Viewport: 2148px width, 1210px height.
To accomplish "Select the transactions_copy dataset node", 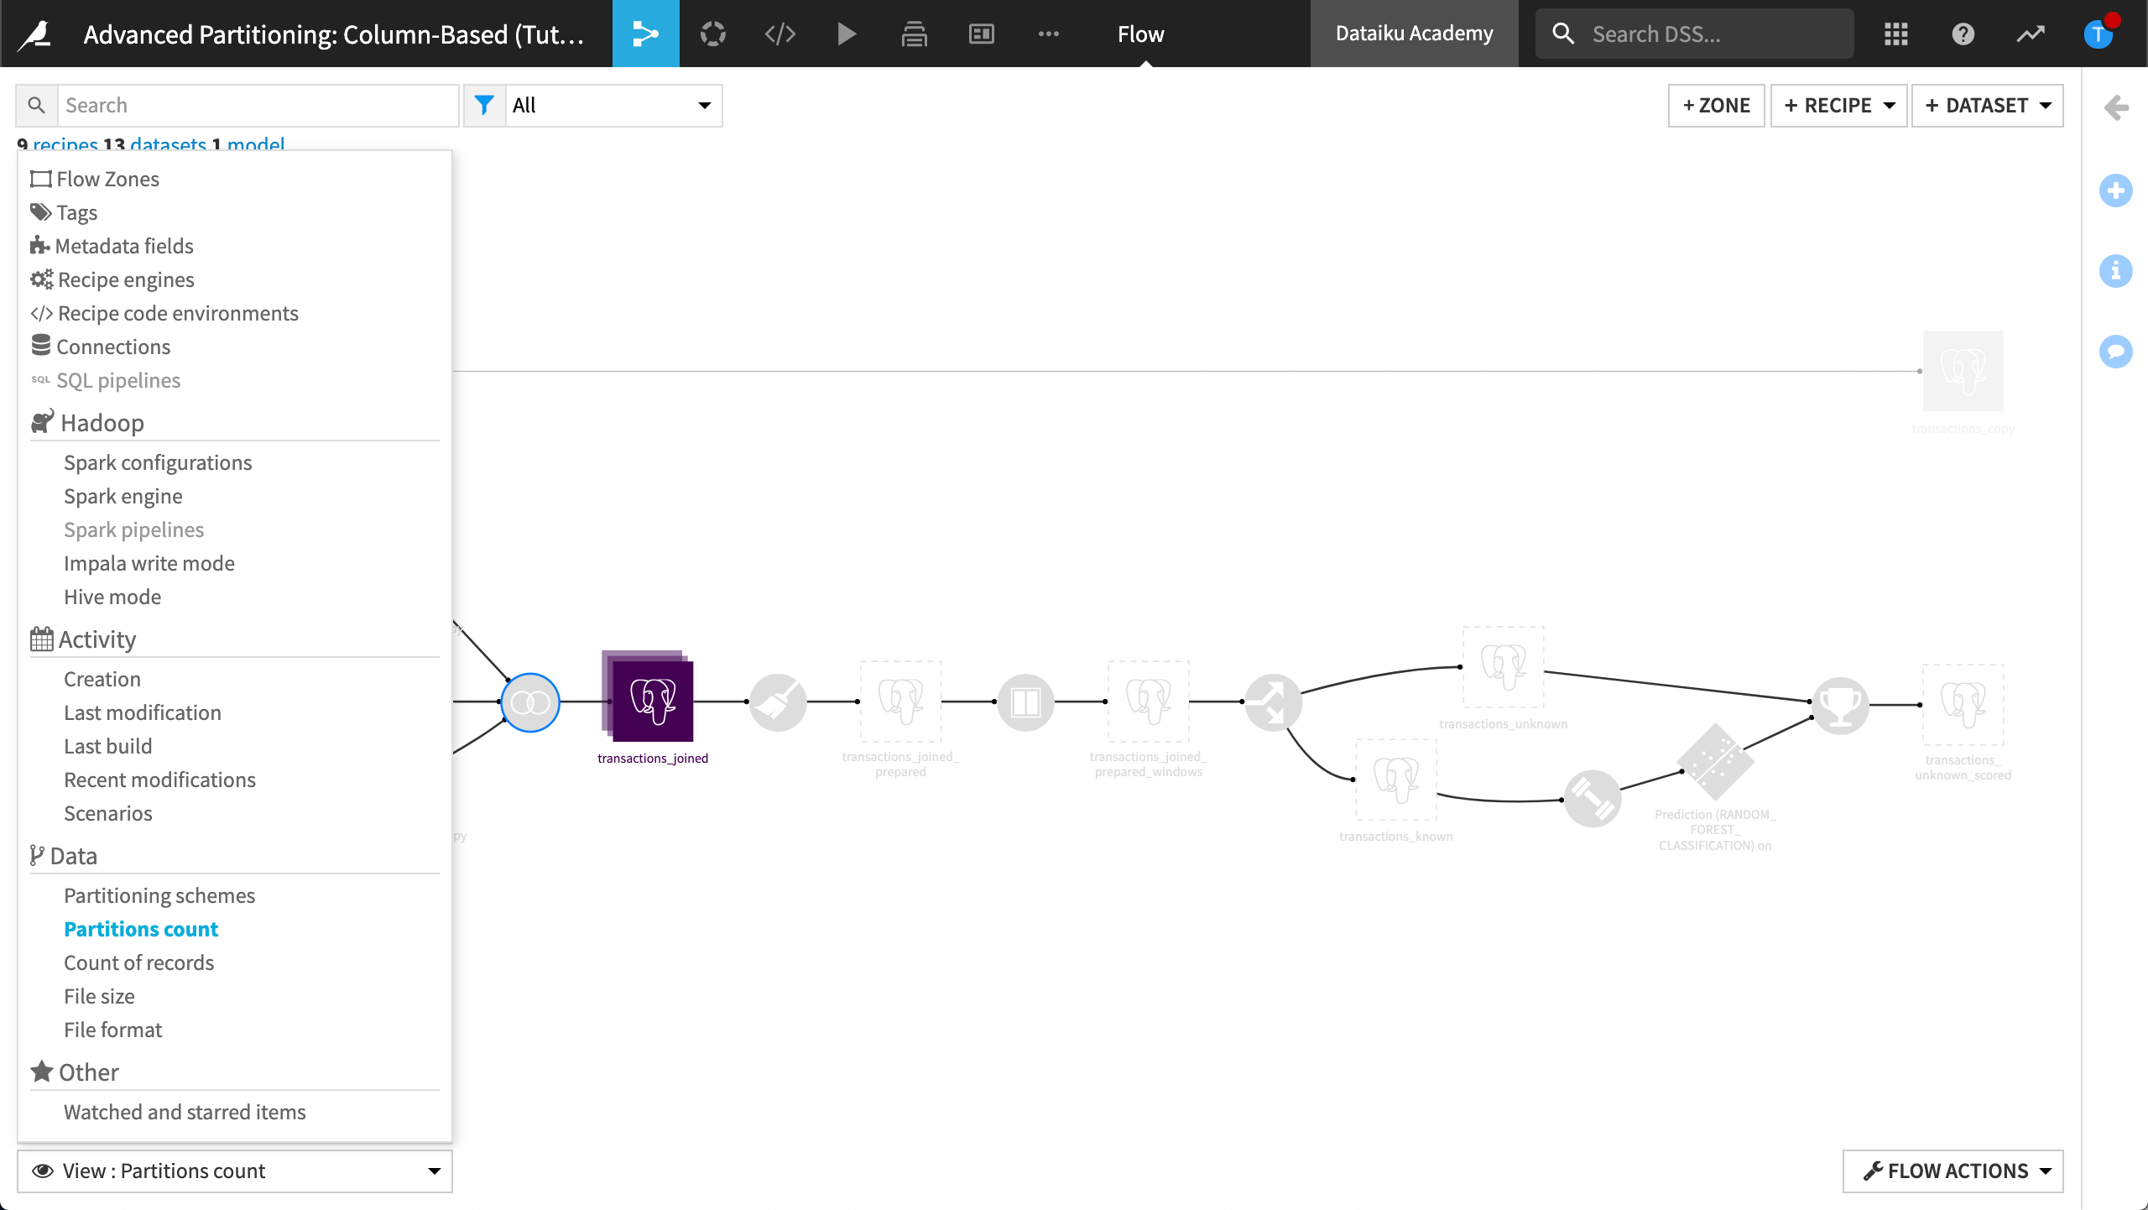I will click(x=1963, y=371).
